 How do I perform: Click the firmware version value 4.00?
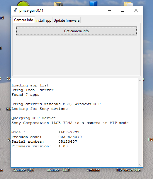63,146
